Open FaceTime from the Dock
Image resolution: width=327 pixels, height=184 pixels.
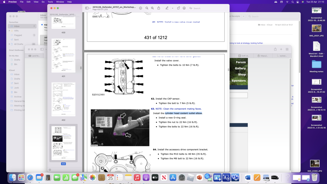(57, 177)
